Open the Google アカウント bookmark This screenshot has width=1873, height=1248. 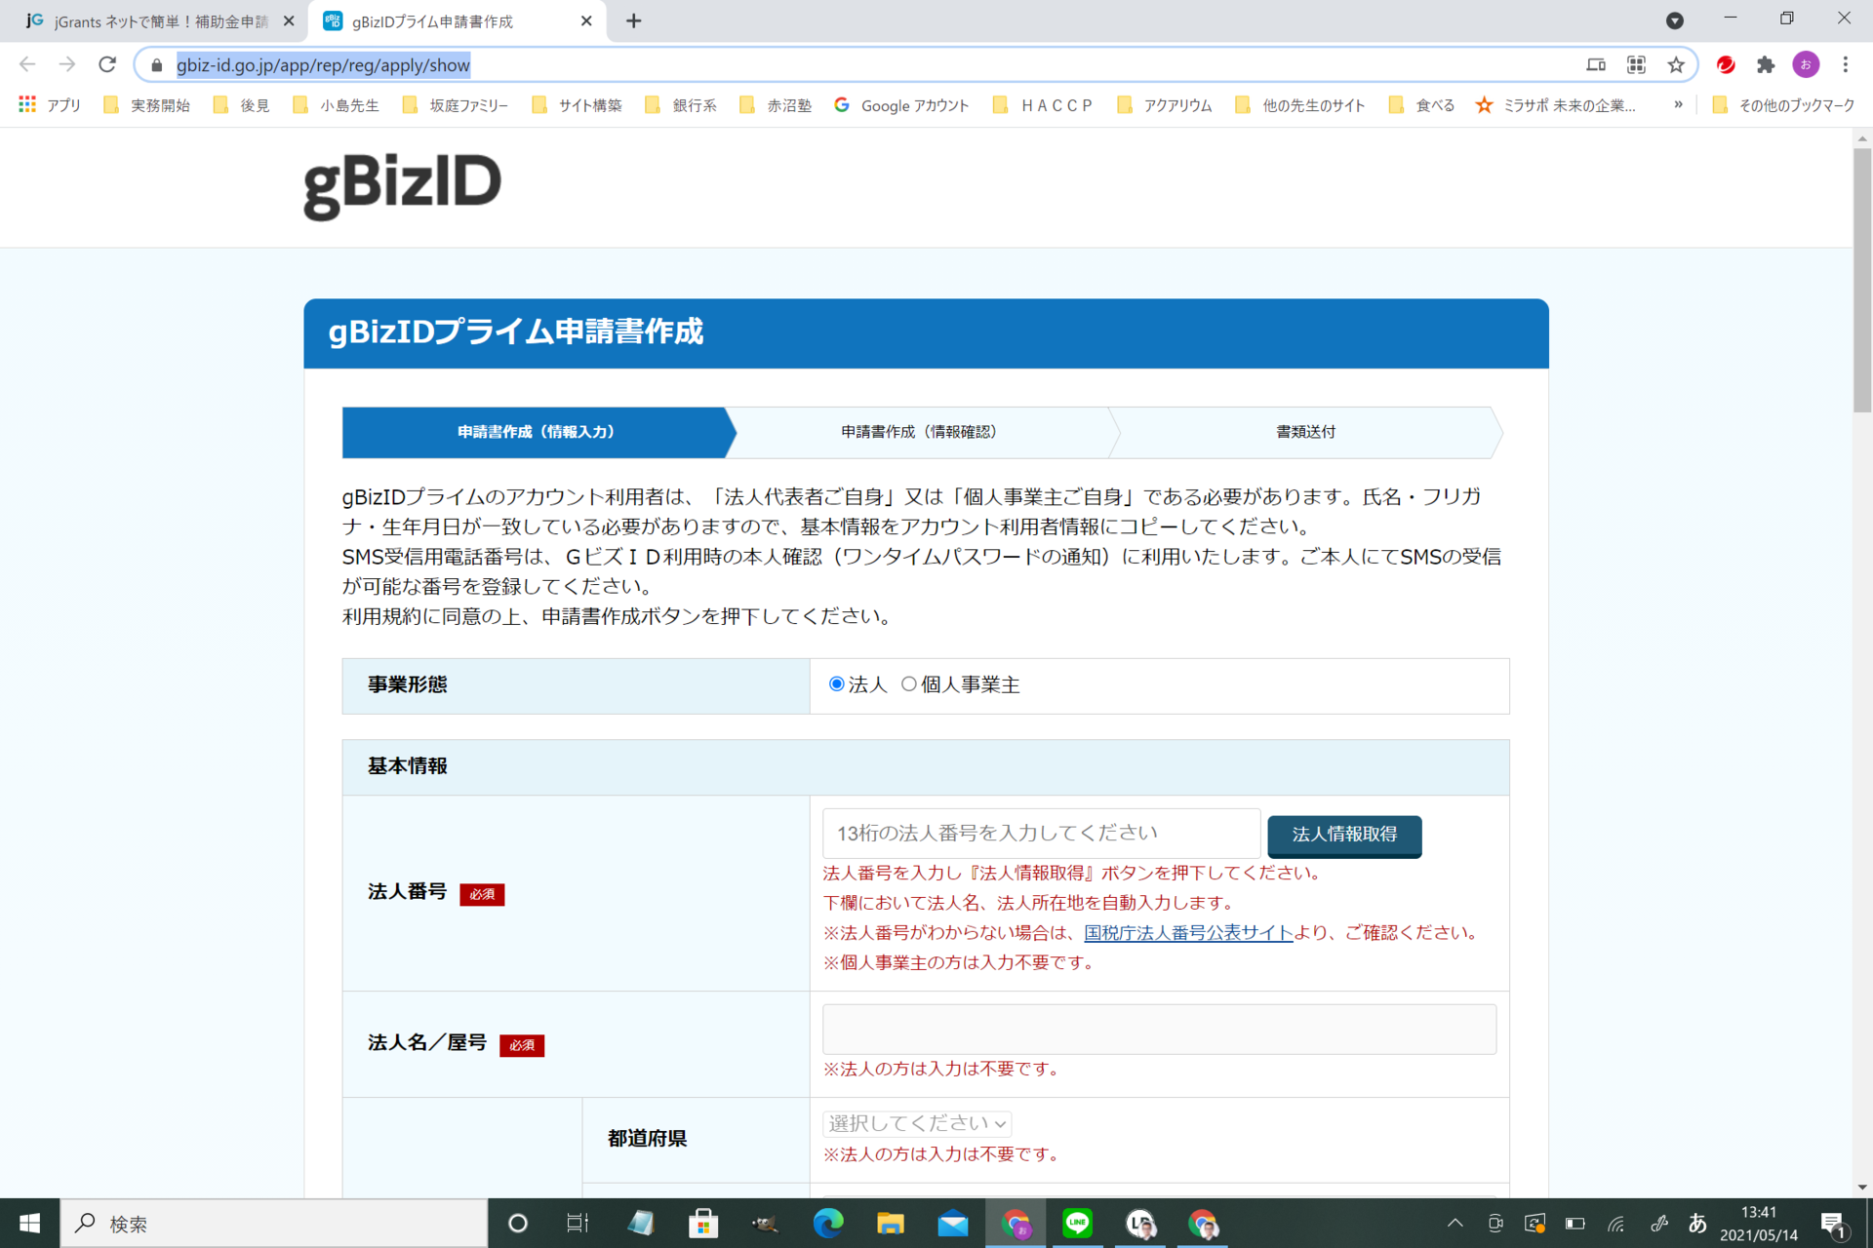(x=901, y=104)
